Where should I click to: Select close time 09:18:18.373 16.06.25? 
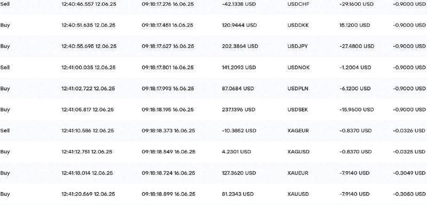coord(168,131)
